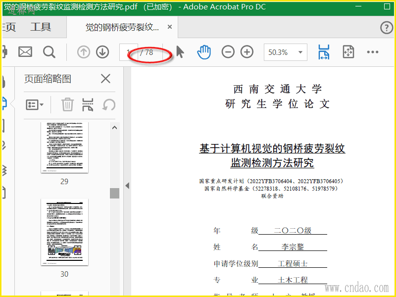Click the text 研究生学位论文
This screenshot has width=396, height=297.
tap(277, 104)
